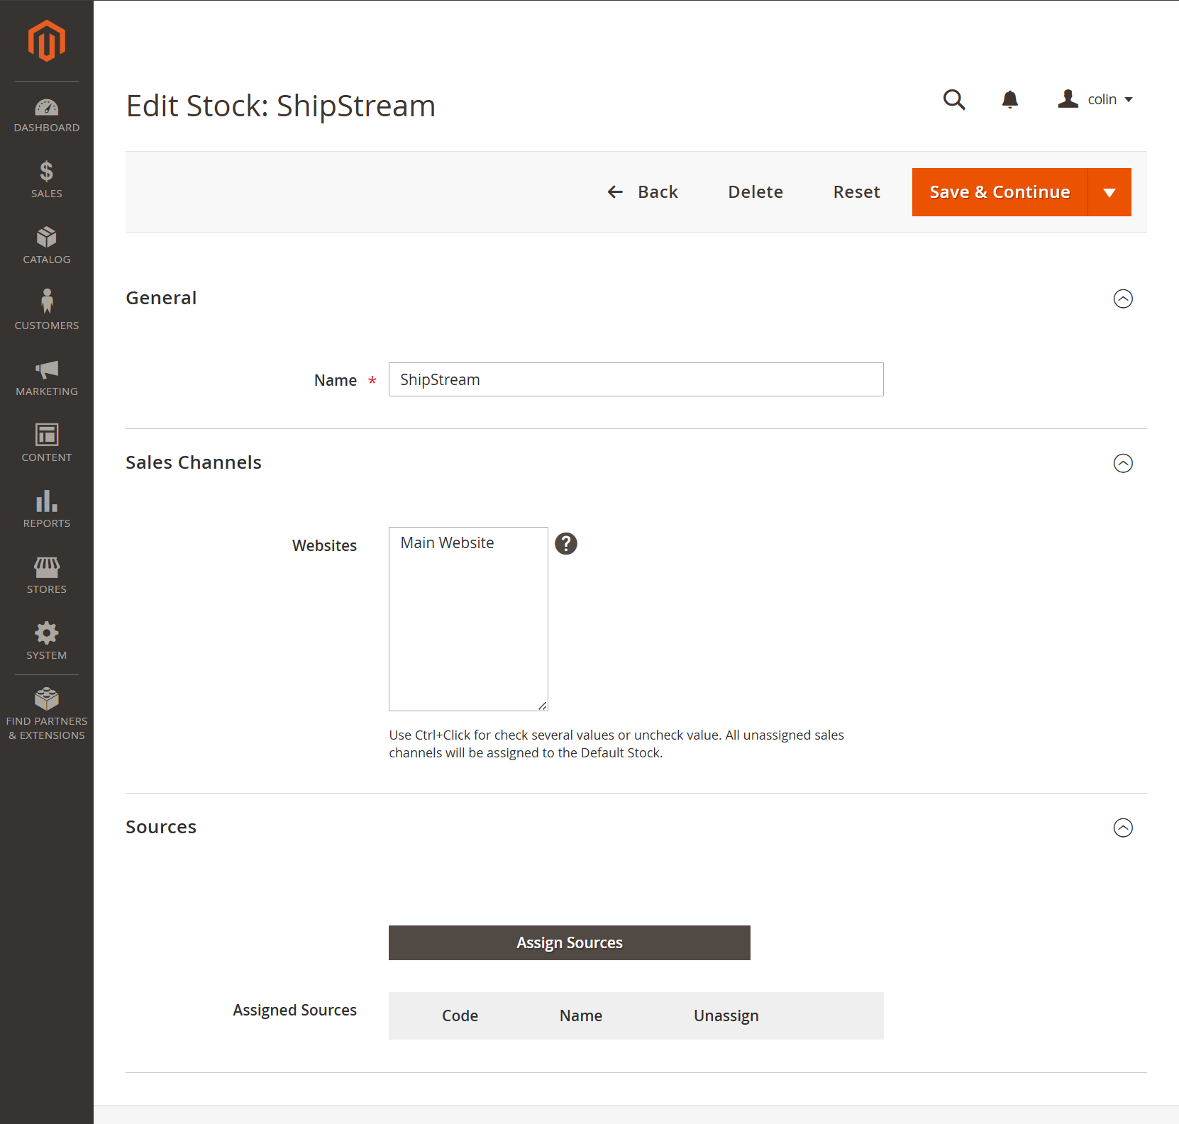Collapse the General section
The height and width of the screenshot is (1124, 1179).
pos(1123,299)
